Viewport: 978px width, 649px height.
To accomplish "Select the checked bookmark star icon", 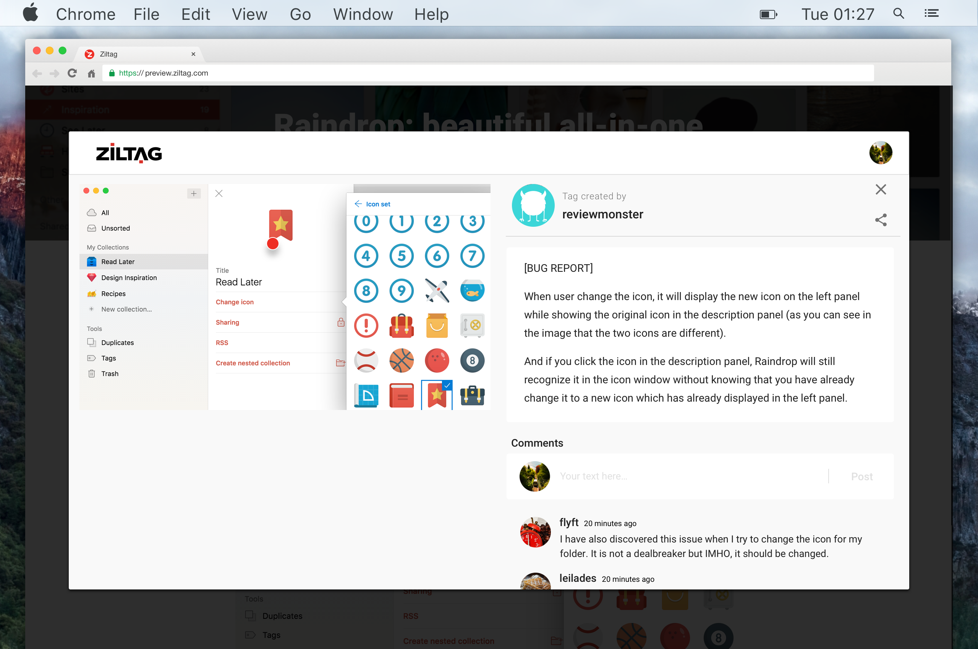I will point(437,395).
